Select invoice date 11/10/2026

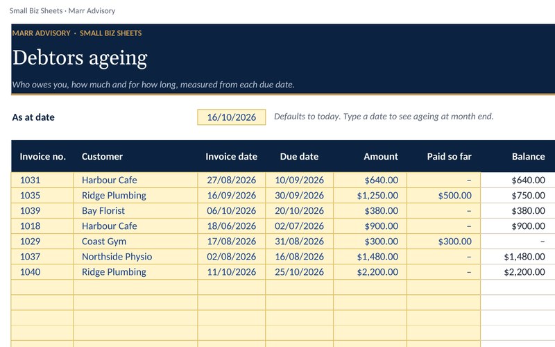pyautogui.click(x=232, y=271)
